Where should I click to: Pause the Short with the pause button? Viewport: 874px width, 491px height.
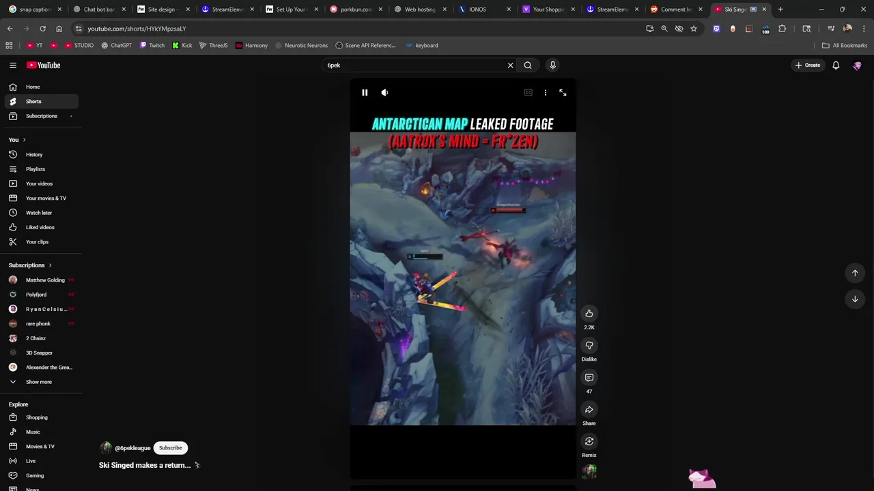(365, 93)
